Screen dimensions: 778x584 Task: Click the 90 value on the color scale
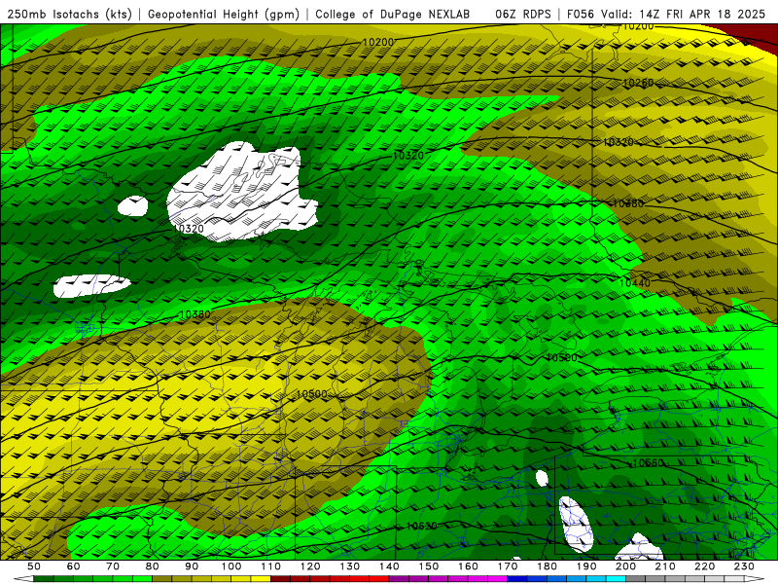[192, 566]
